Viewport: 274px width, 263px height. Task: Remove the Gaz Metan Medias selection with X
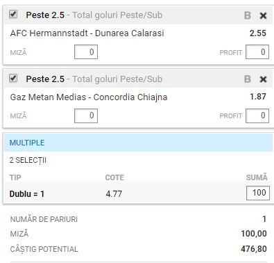coord(263,79)
